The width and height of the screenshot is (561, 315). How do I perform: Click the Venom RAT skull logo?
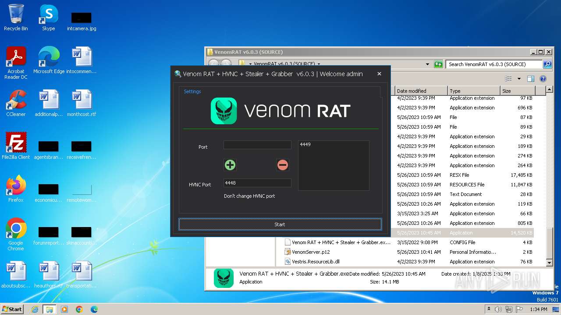224,111
